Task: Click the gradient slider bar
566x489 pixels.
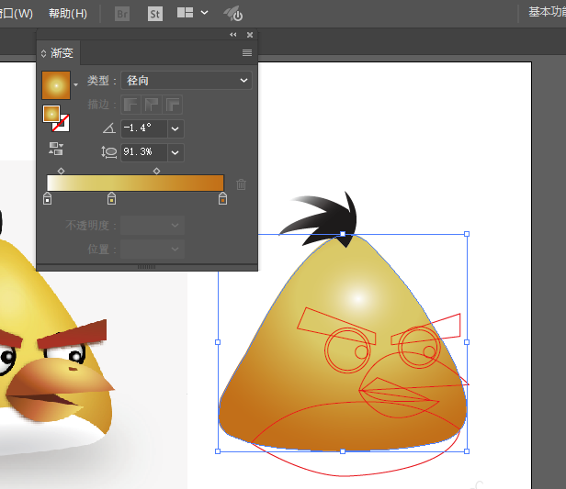Action: pos(135,183)
